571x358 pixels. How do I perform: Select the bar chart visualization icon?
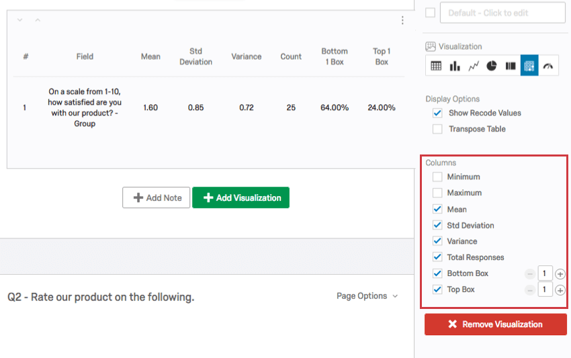pyautogui.click(x=455, y=66)
